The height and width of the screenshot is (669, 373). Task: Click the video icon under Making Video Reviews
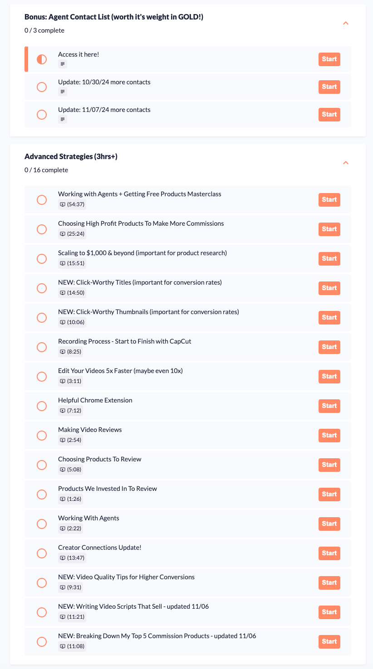click(x=63, y=440)
